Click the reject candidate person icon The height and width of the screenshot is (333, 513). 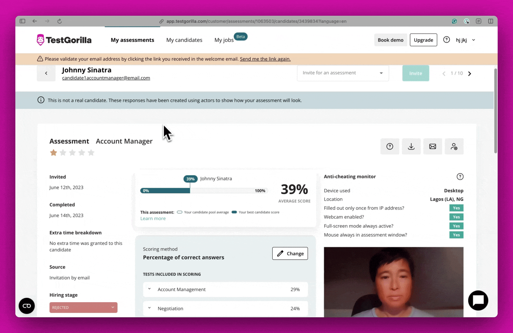[454, 146]
